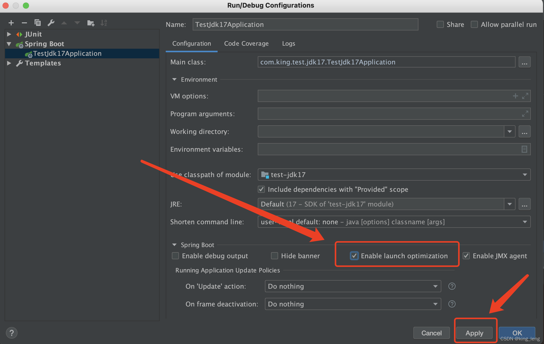Move the configuration down with arrow icon
Viewport: 544px width, 344px height.
coord(77,23)
